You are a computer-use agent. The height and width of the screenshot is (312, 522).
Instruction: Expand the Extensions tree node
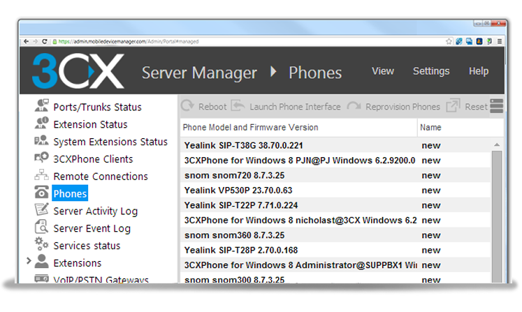coord(29,261)
